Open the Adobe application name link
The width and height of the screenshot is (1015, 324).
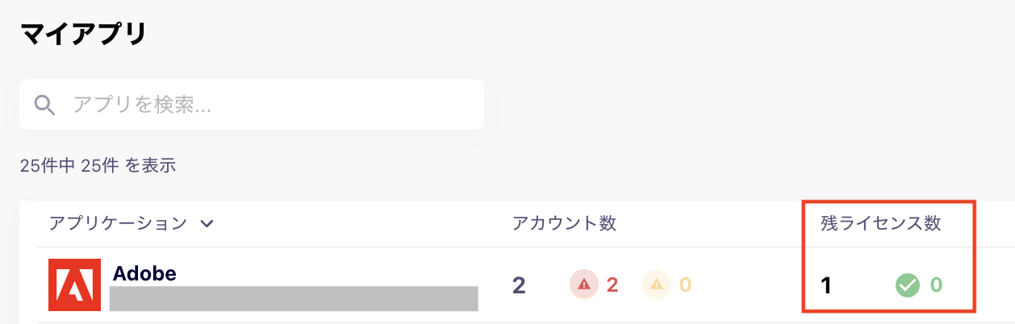coord(144,273)
